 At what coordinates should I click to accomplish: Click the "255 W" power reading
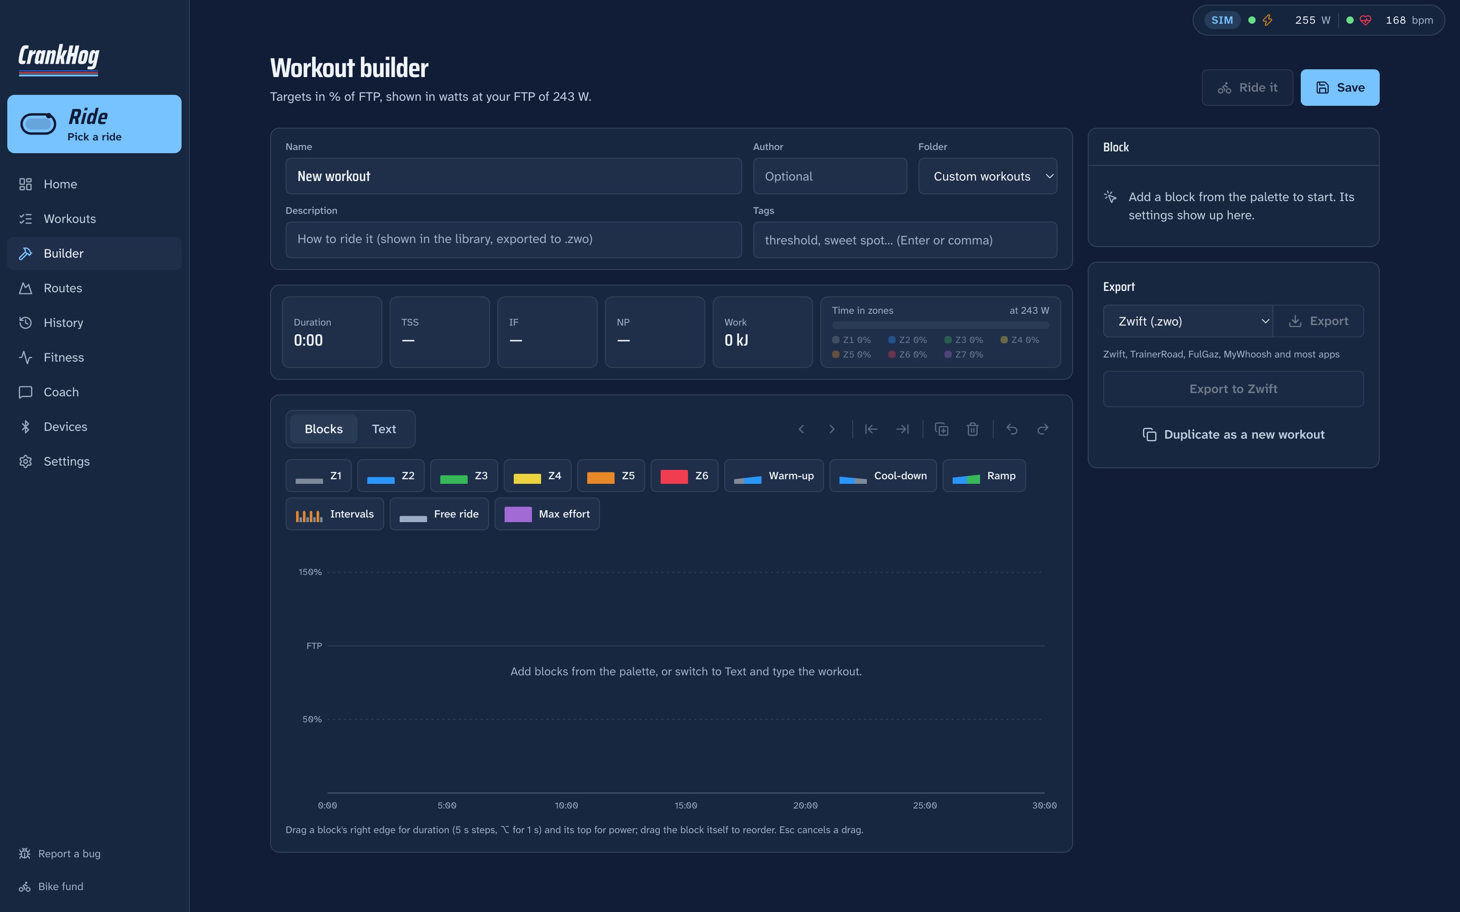tap(1312, 20)
